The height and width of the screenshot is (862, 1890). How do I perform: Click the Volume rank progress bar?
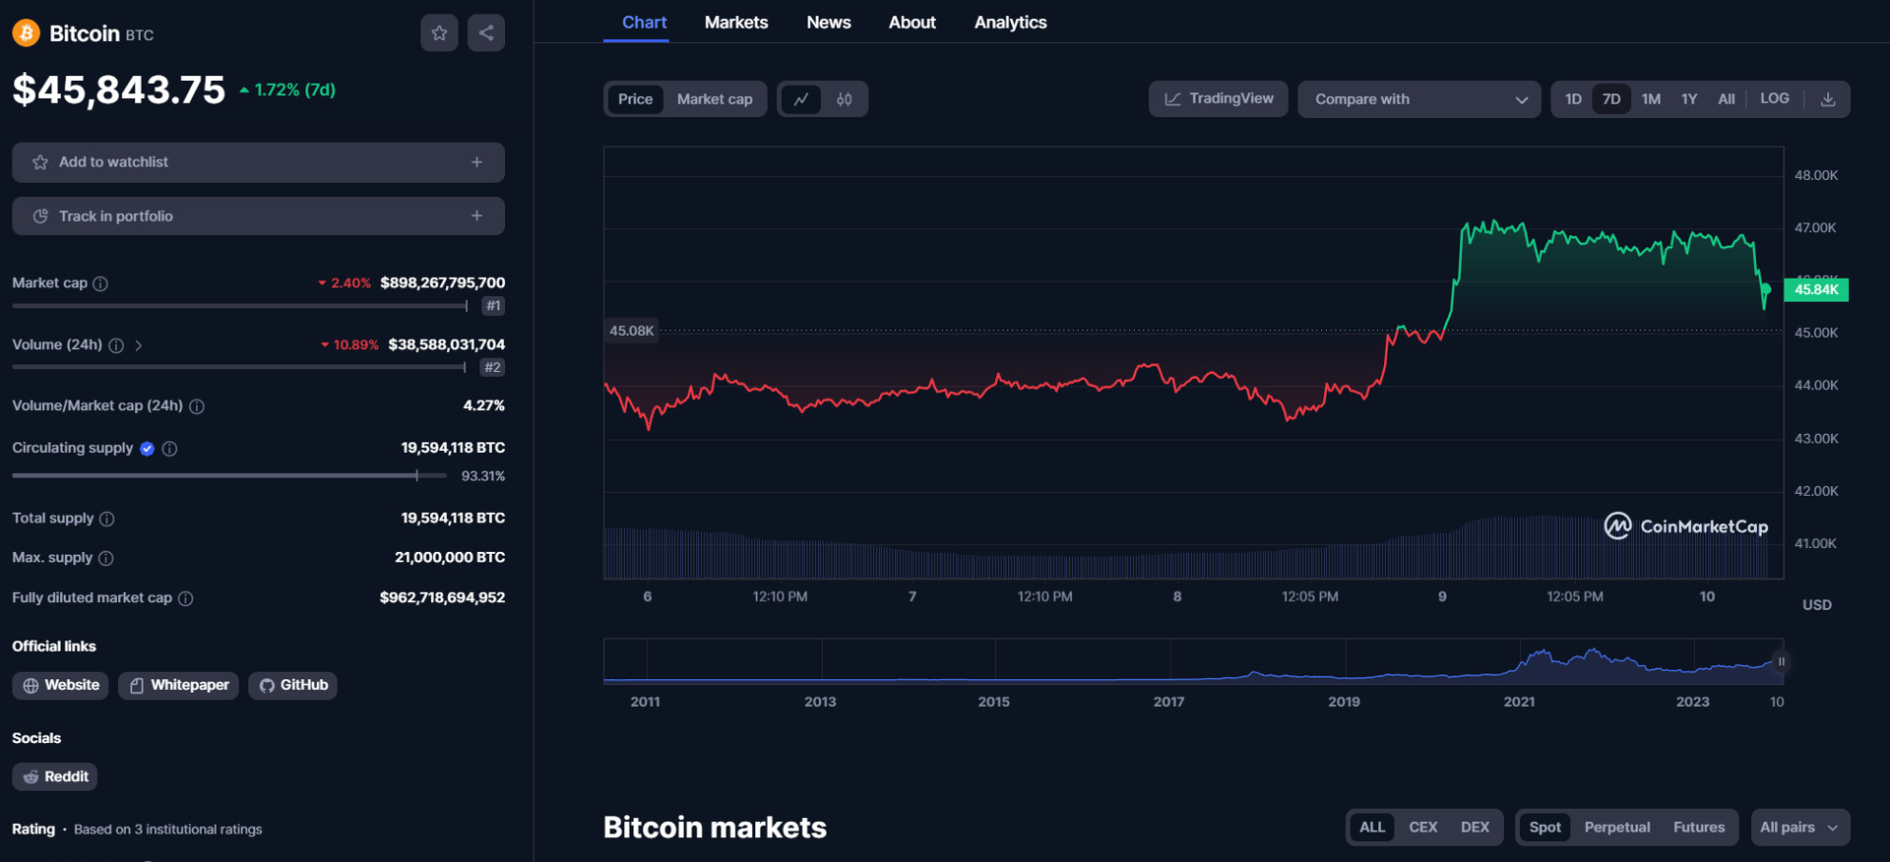(239, 368)
